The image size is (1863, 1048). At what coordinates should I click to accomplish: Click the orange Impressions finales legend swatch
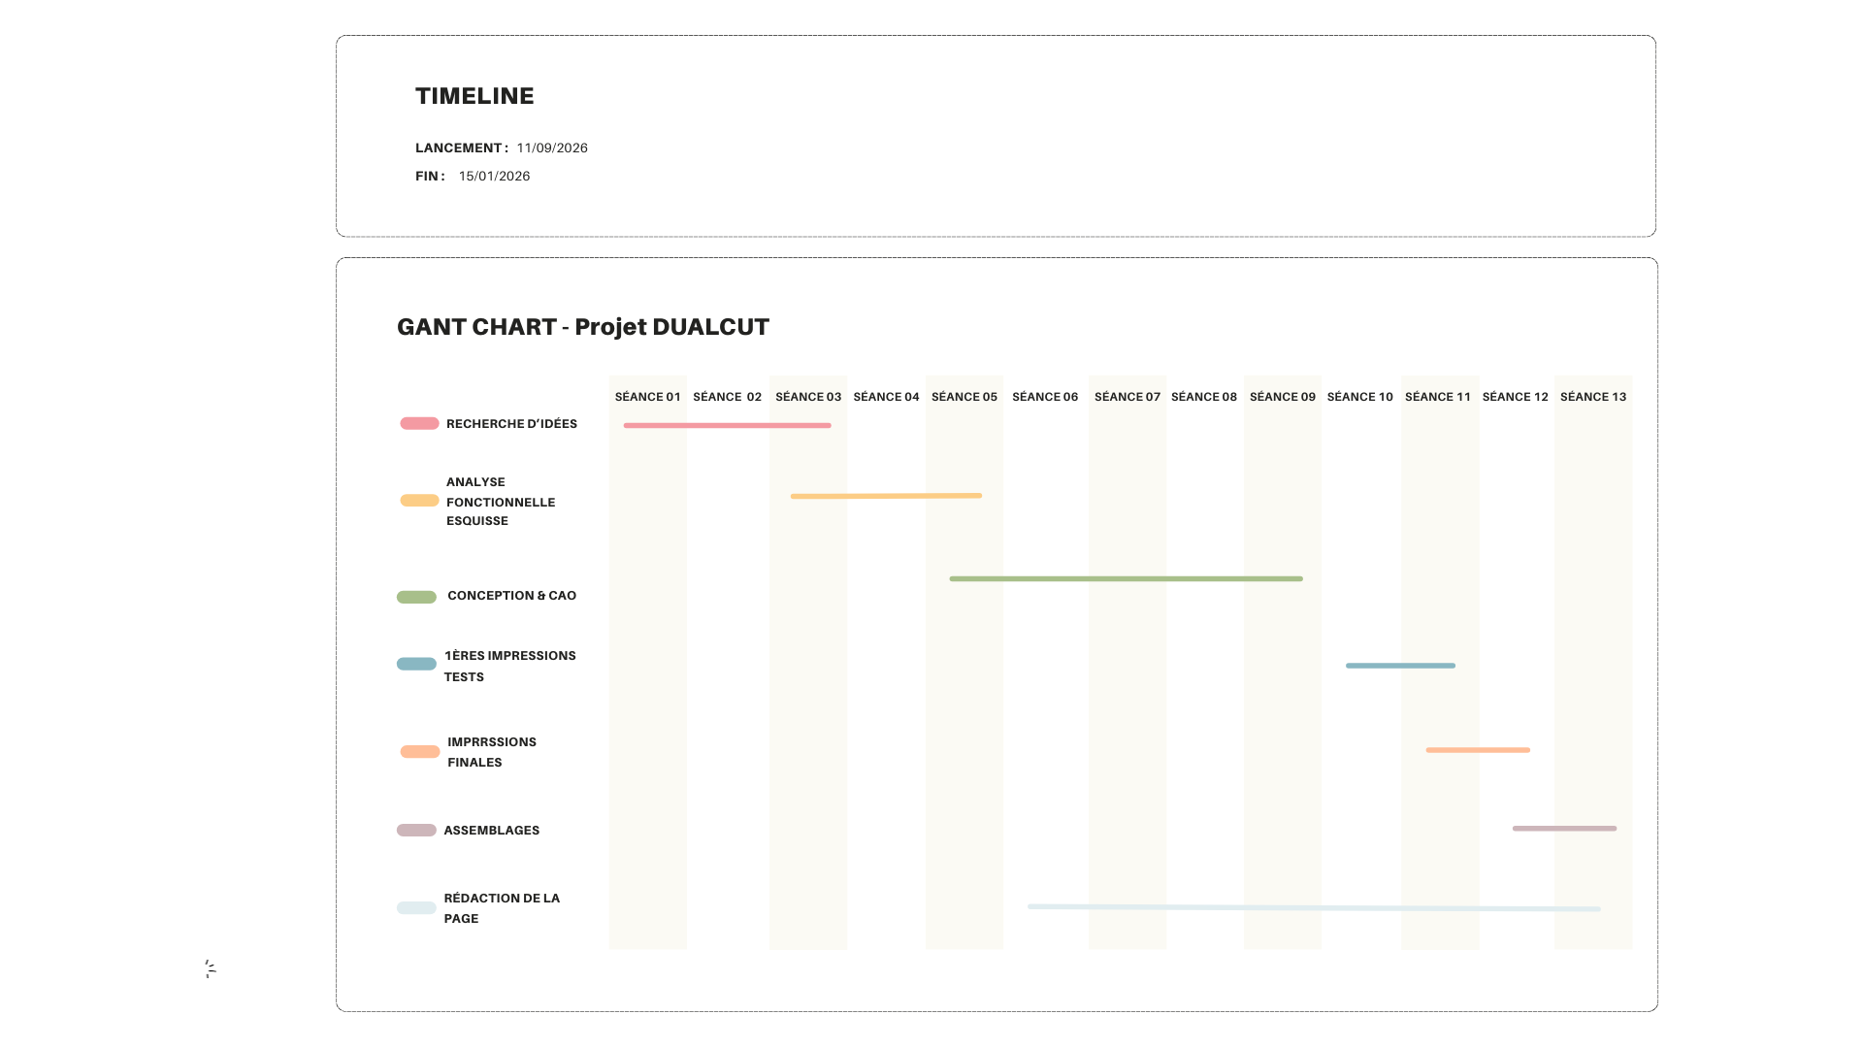420,752
